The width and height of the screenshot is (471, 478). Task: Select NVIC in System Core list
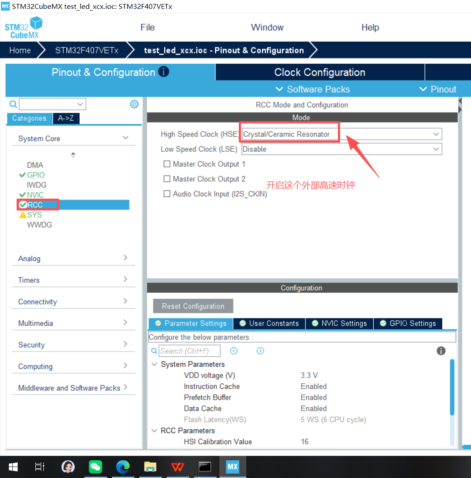(x=35, y=195)
